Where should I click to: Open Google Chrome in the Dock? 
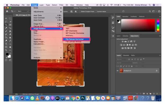click(73, 98)
